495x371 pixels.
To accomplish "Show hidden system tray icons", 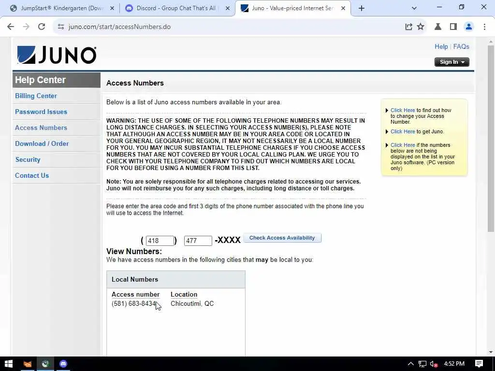I will 410,364.
